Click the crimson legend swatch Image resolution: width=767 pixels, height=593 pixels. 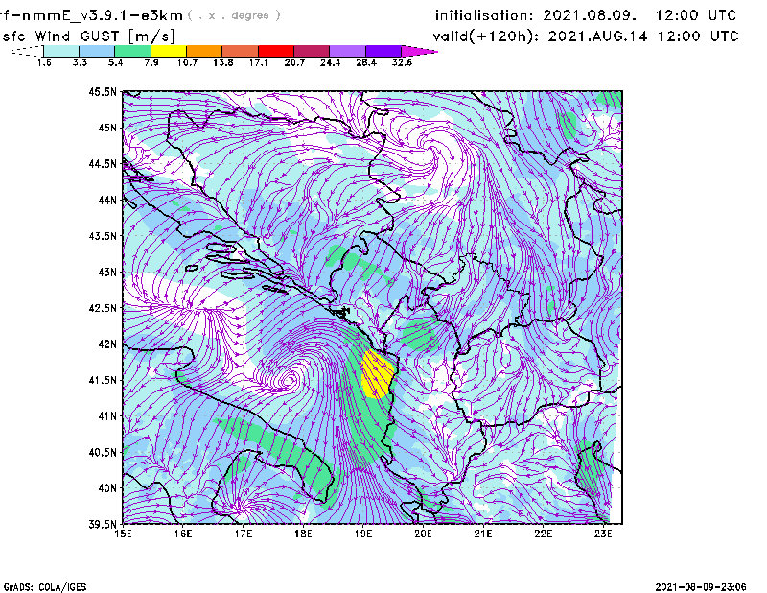pos(313,51)
